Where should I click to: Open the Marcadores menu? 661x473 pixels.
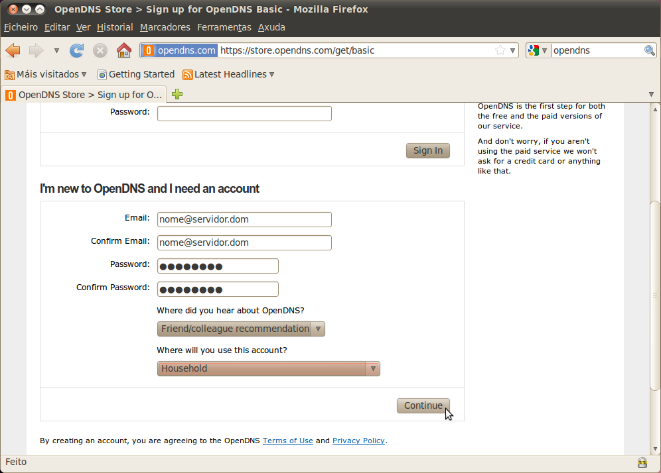click(x=165, y=27)
